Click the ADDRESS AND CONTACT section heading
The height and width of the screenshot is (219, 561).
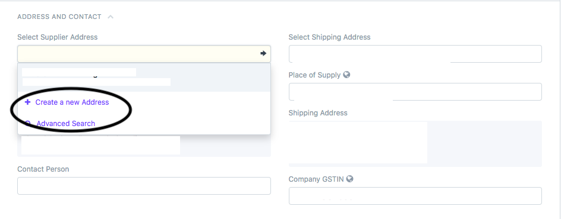[x=59, y=17]
